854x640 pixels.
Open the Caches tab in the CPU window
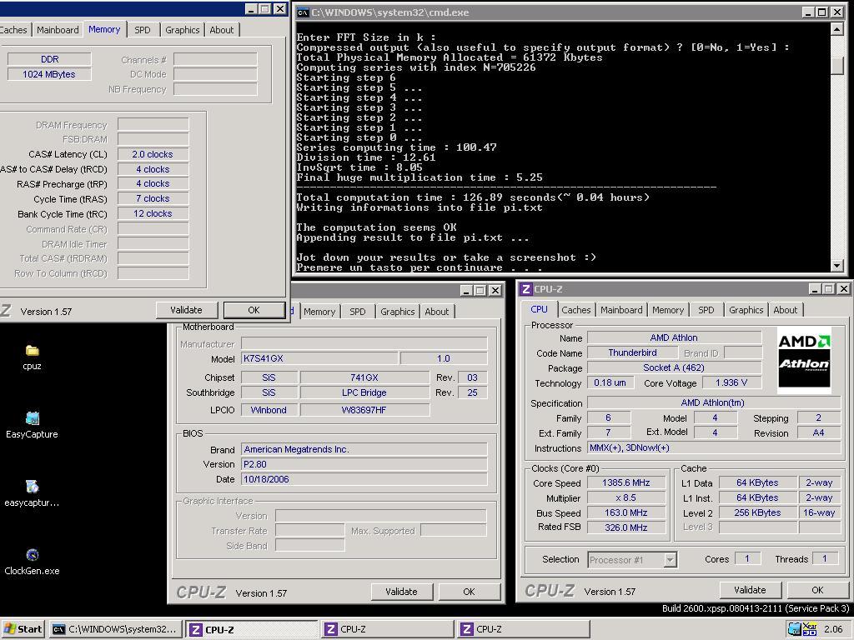coord(575,310)
